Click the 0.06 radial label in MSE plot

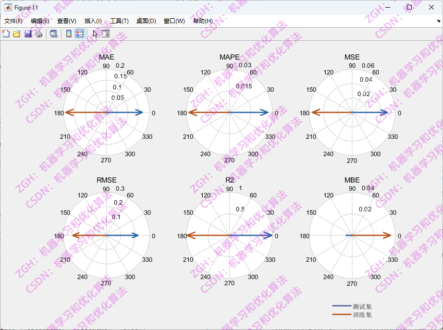368,65
